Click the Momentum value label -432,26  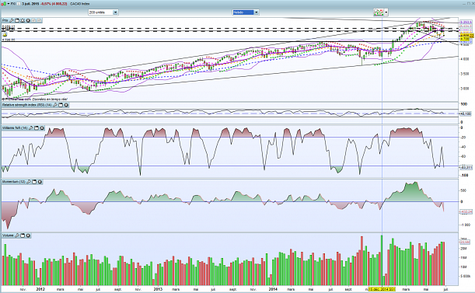click(x=466, y=211)
